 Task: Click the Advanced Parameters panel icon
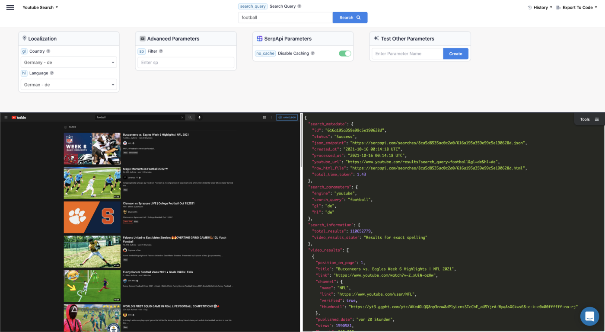click(x=142, y=38)
